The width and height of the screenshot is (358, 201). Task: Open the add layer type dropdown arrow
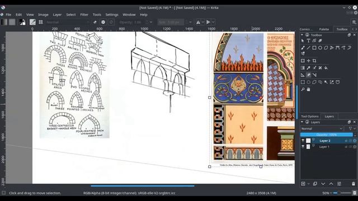[x=308, y=184]
